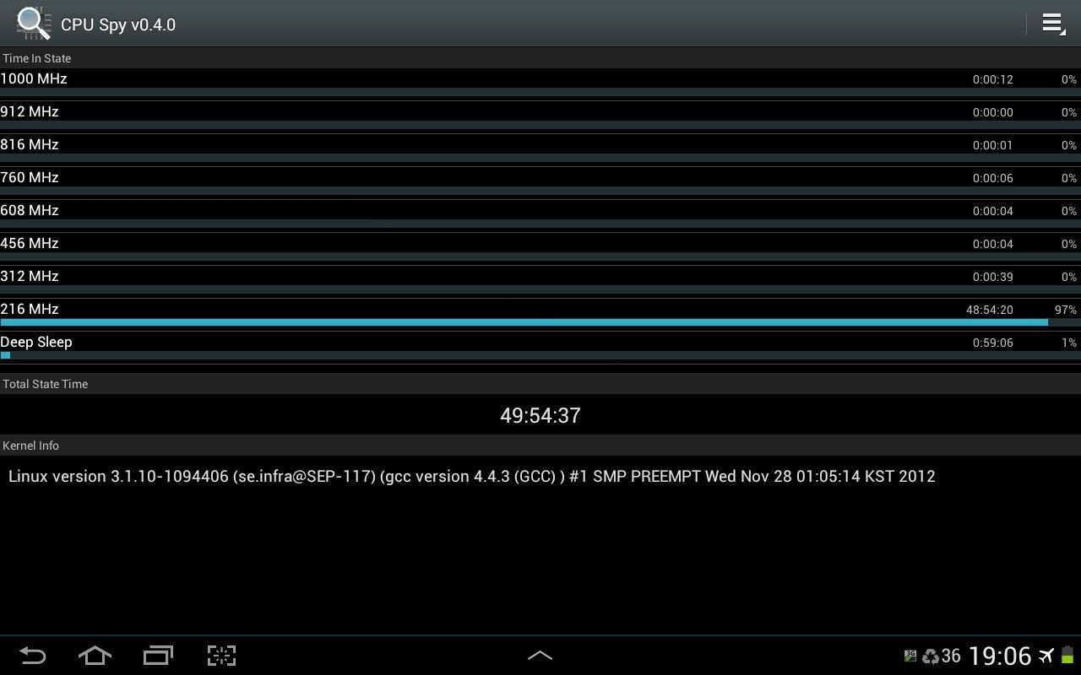Tap the total state time 49:54:37

coord(540,415)
